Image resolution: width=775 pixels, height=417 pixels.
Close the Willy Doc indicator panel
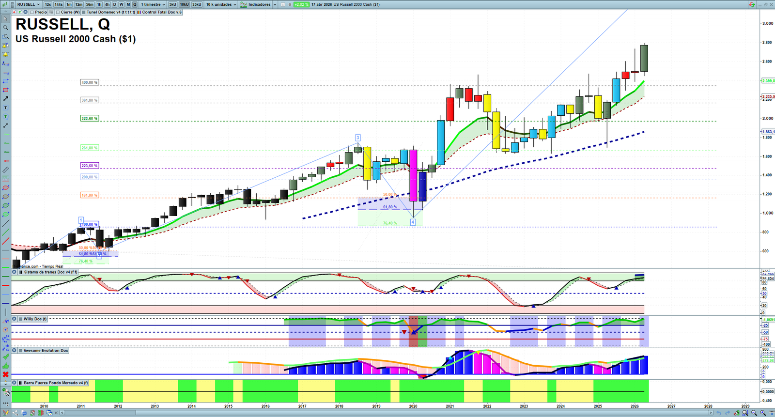(15, 319)
